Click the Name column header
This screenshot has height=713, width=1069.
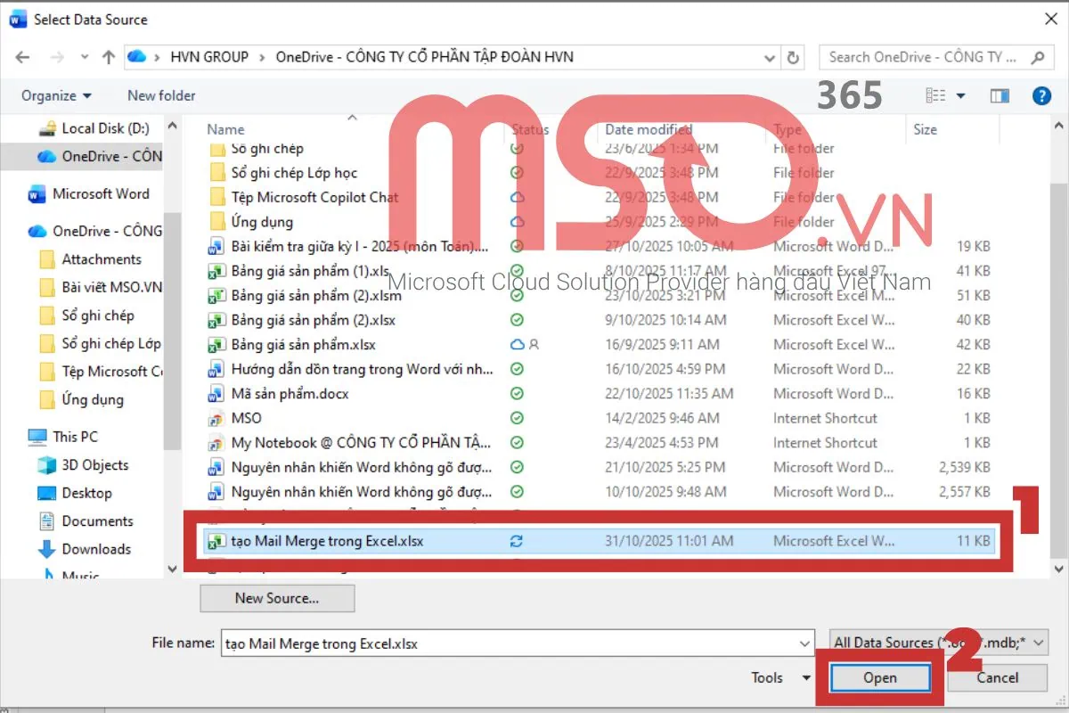[x=225, y=128]
